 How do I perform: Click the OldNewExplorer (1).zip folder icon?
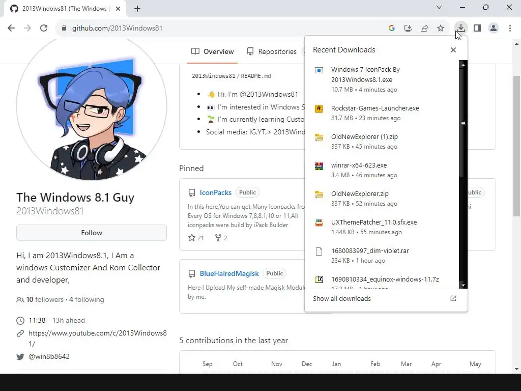319,137
